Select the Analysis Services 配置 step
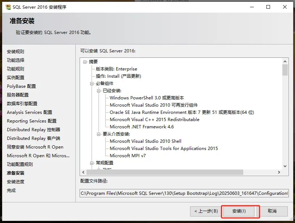295x223 pixels. [x=29, y=112]
